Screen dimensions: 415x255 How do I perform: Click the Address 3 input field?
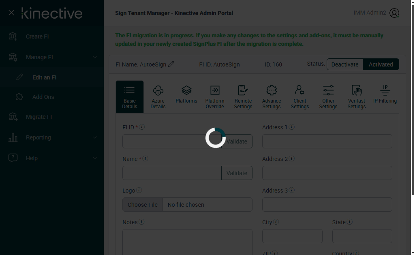click(x=327, y=205)
